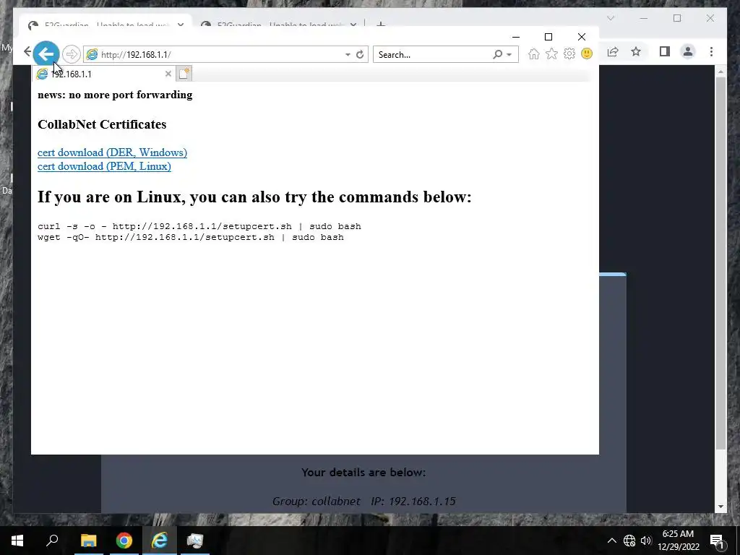Show hidden system tray icons
Screen dimensions: 740x555
(611, 541)
